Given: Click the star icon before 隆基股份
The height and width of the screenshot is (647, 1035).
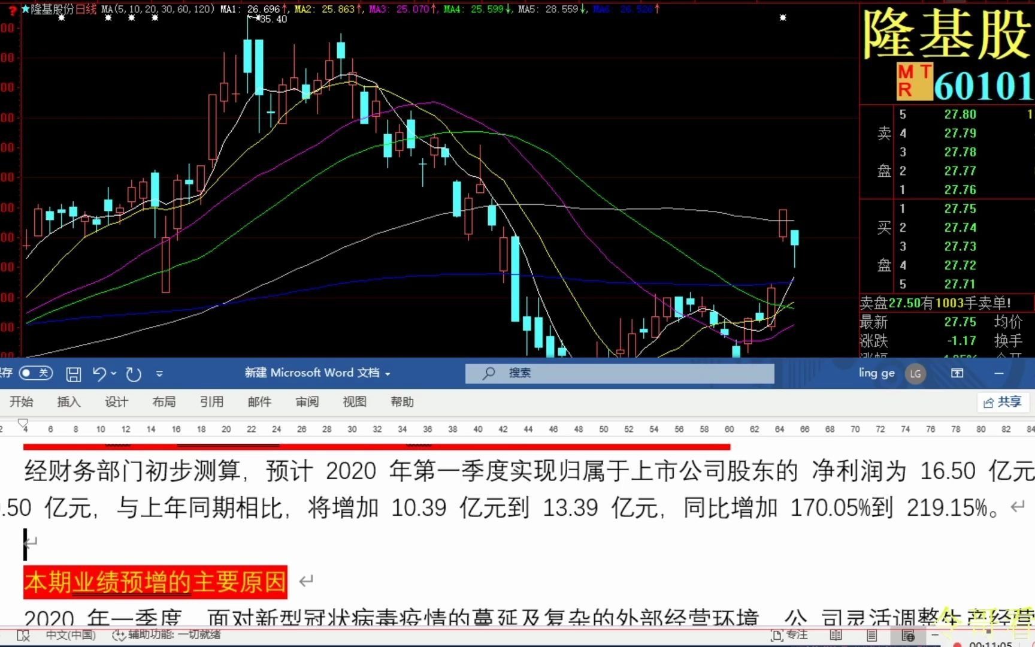Looking at the screenshot, I should click(x=25, y=10).
